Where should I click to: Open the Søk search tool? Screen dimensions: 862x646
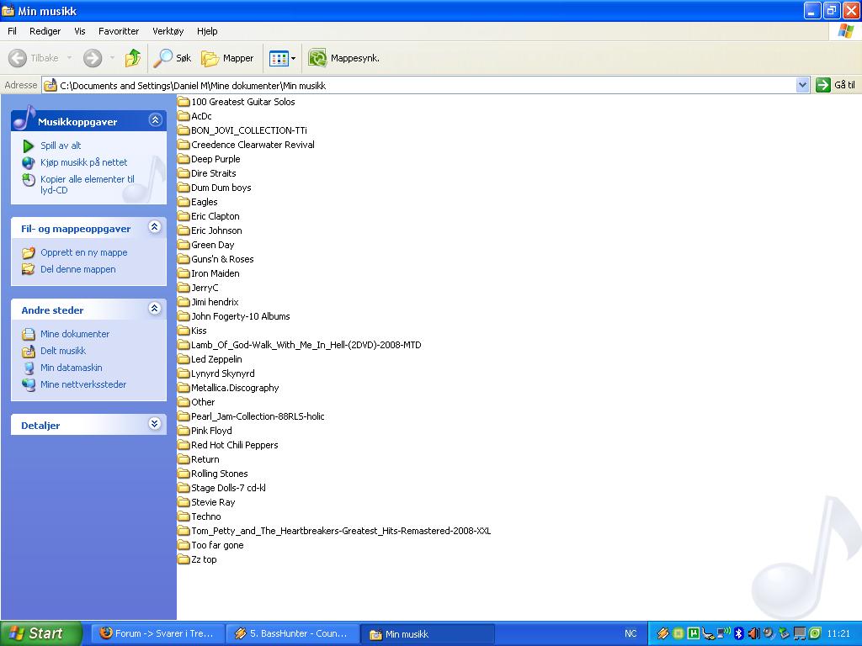172,58
